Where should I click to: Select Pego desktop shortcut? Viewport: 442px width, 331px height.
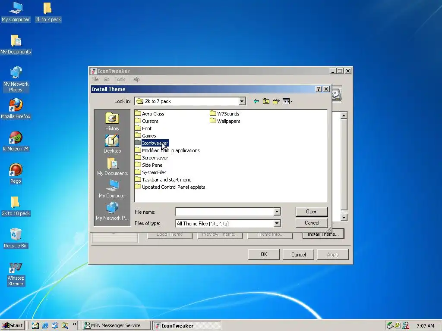pyautogui.click(x=16, y=173)
